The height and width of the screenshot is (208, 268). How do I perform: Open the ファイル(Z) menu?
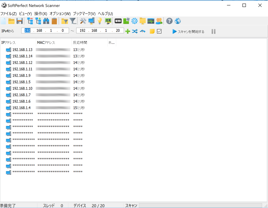pos(8,14)
